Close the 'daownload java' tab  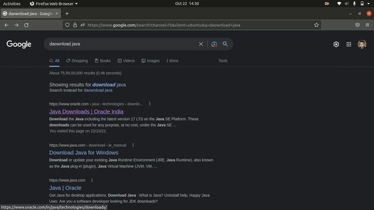click(x=57, y=13)
